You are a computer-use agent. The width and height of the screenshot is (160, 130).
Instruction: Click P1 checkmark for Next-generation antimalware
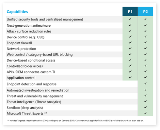[130, 25]
